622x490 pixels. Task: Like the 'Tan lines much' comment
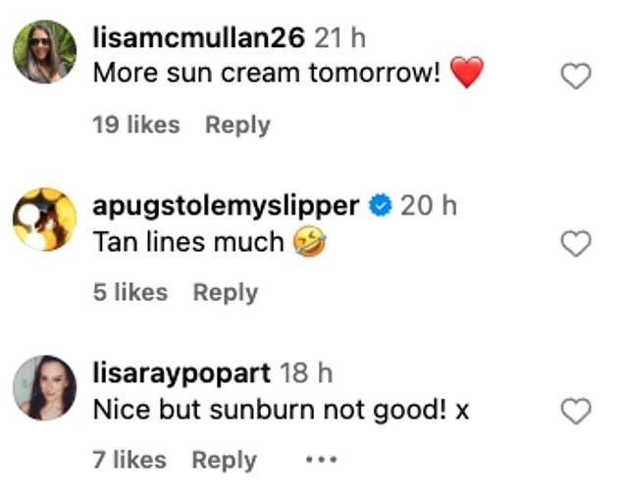coord(576,243)
